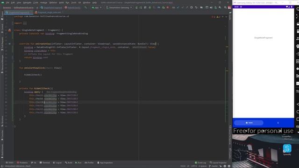Screen dimensions: 299x168
Task: Open the Navigate menu
Action: point(27,3)
